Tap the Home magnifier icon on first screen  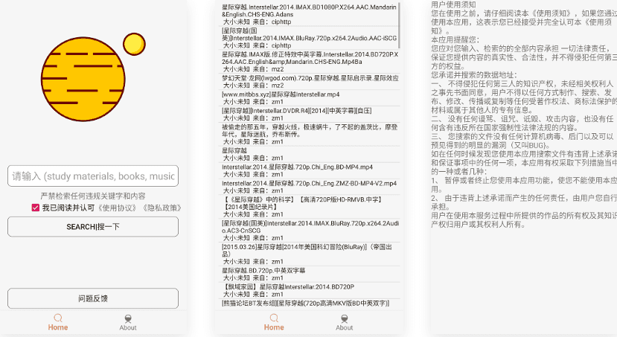coord(58,318)
